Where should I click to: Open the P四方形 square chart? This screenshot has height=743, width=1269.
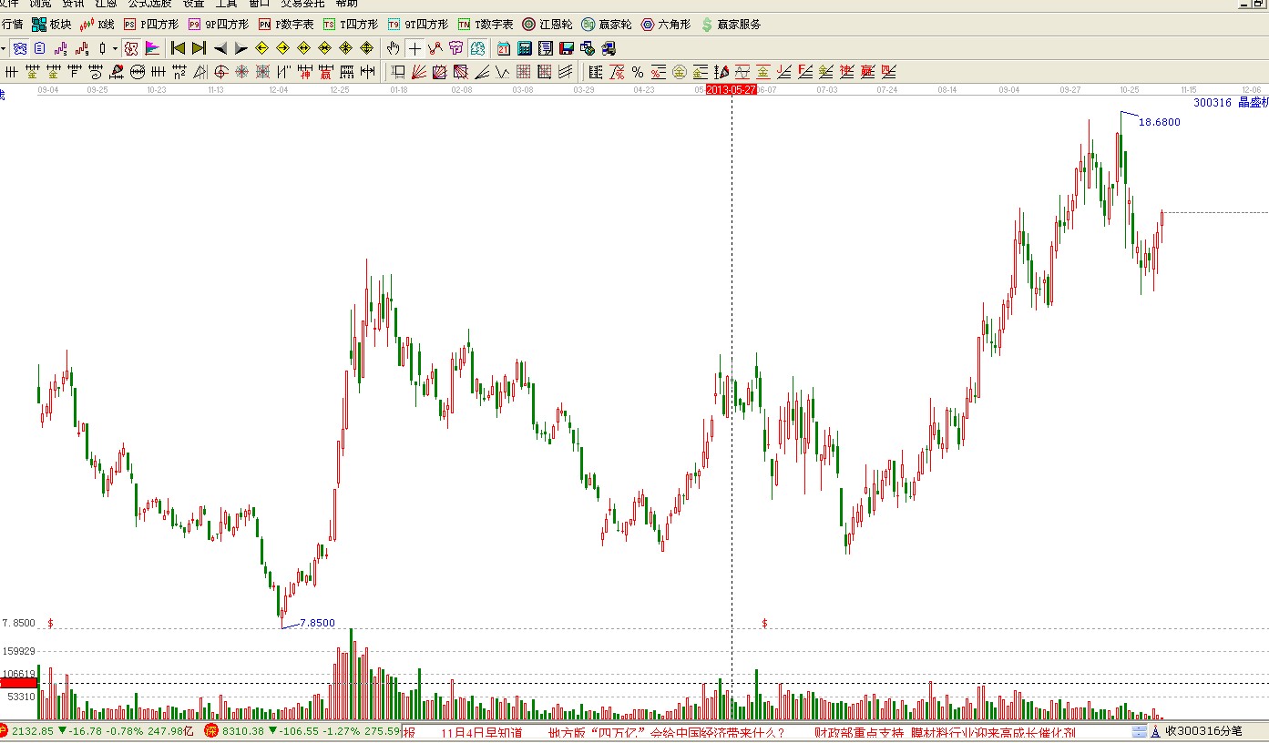pyautogui.click(x=151, y=25)
